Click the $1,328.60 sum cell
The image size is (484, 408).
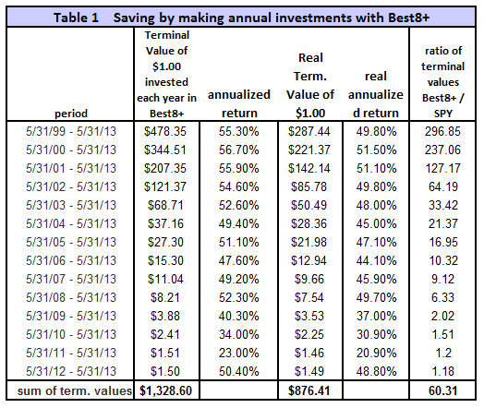tap(165, 391)
